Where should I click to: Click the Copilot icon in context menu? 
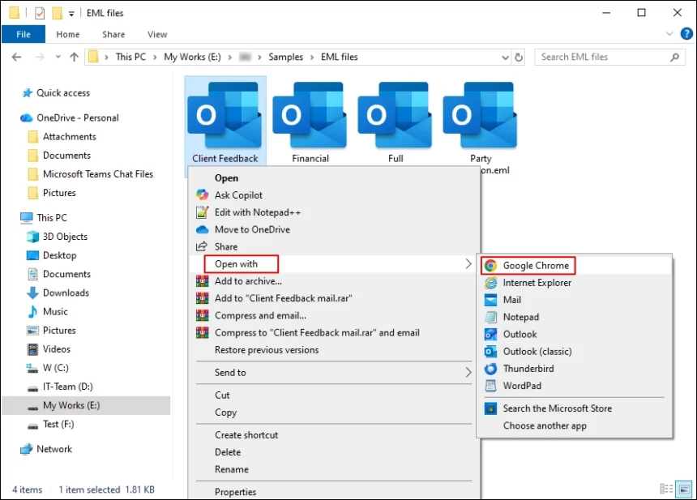coord(203,194)
